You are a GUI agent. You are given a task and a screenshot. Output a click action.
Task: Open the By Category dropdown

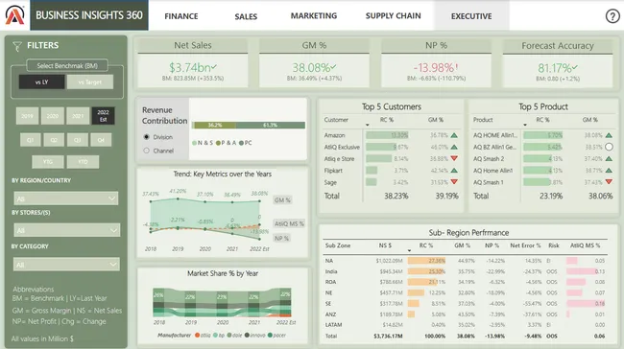point(66,265)
